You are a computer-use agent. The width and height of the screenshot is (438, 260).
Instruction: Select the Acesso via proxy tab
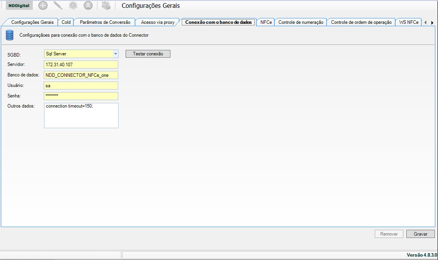pos(158,22)
